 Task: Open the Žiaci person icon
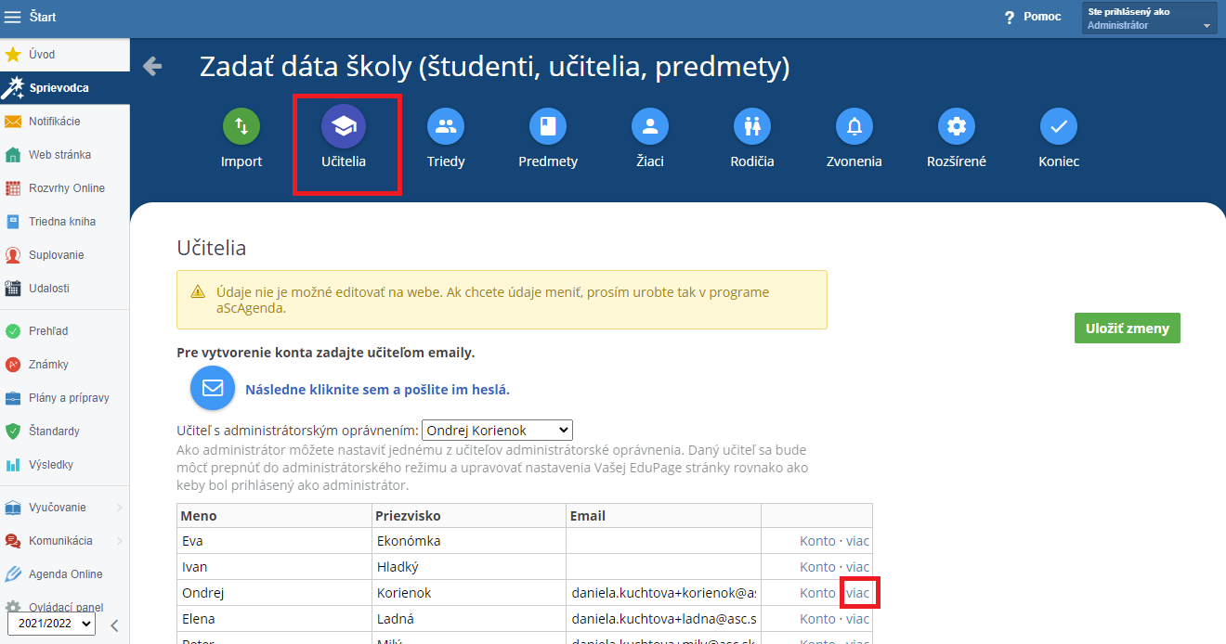pos(650,126)
